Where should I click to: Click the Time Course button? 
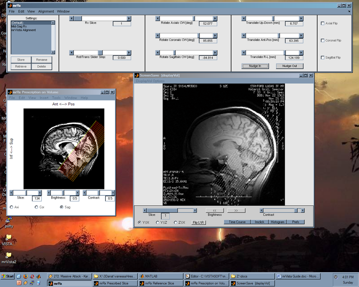[237, 222]
